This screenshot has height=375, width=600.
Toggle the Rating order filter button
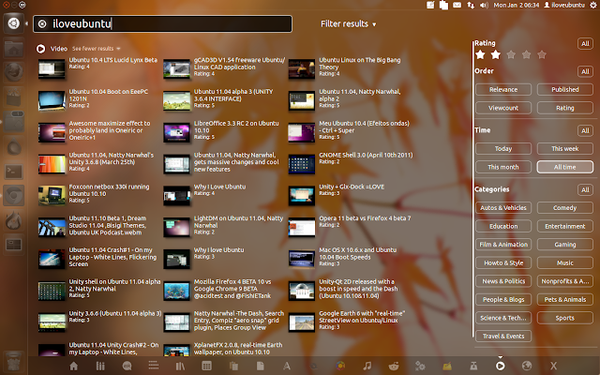tap(565, 108)
